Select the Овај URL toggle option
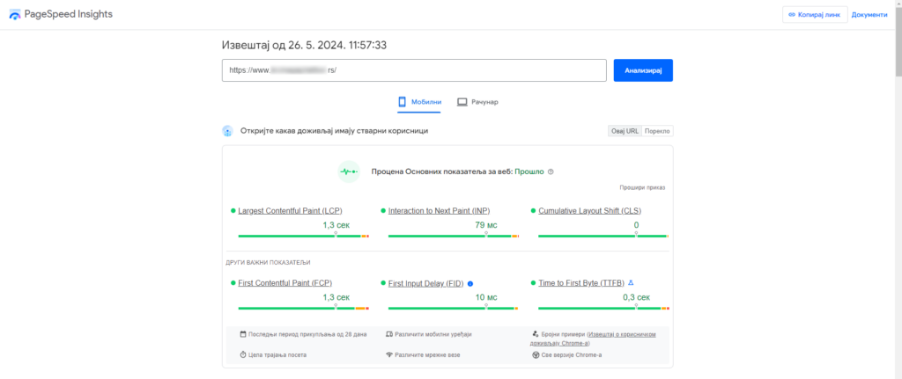This screenshot has height=379, width=902. click(625, 131)
